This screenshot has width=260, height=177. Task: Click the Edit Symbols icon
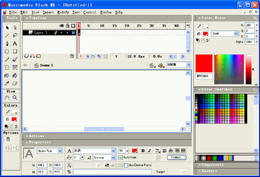click(161, 65)
